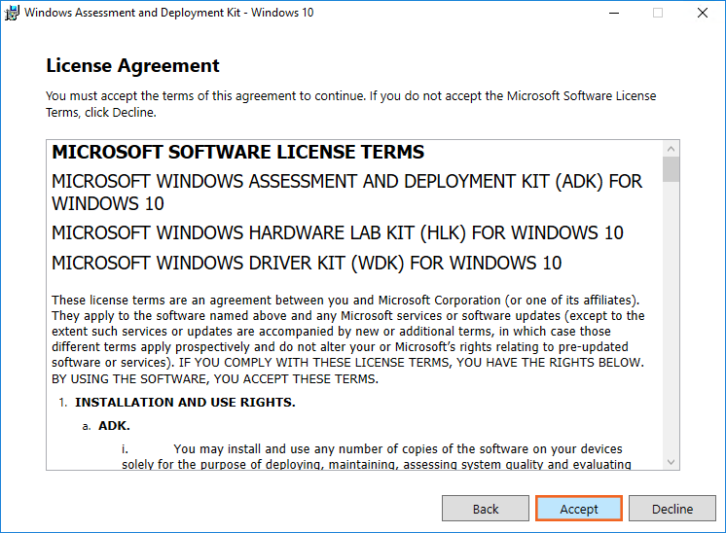Minimize the ADK setup window

(613, 14)
